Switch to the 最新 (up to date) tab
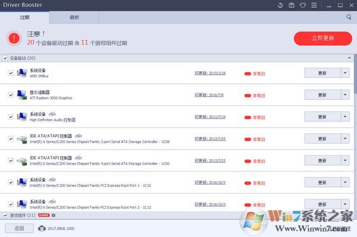 click(x=74, y=17)
